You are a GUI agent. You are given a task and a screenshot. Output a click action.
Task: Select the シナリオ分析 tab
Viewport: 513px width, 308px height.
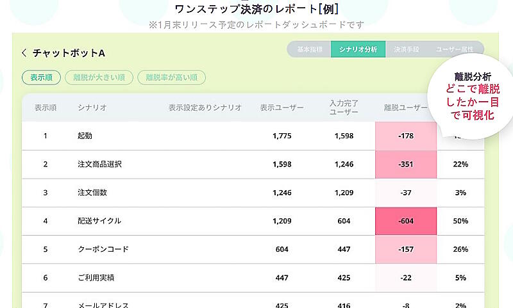pos(358,49)
